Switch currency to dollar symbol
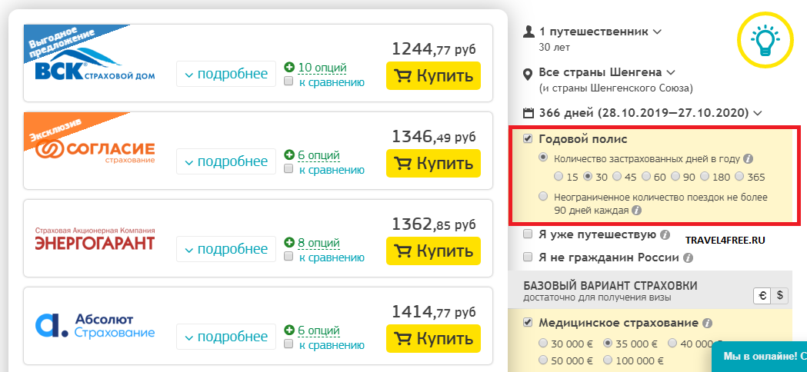Screen dimensions: 807x372 [779, 294]
